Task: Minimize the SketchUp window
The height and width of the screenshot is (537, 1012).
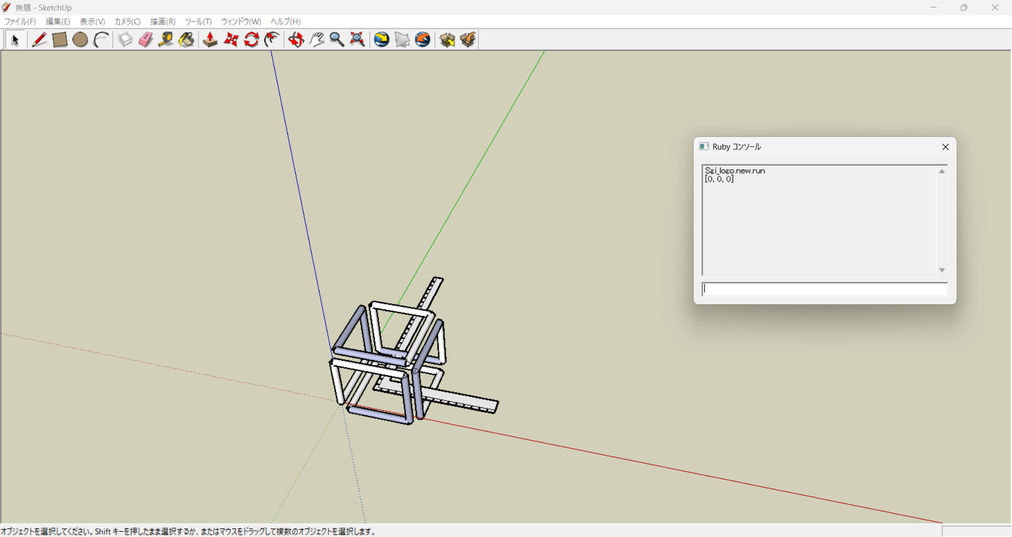Action: pos(933,7)
